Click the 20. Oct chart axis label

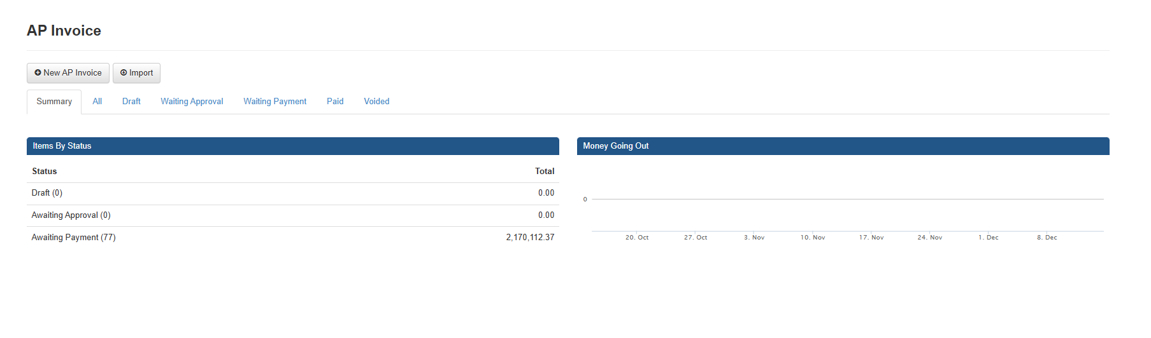pyautogui.click(x=637, y=238)
